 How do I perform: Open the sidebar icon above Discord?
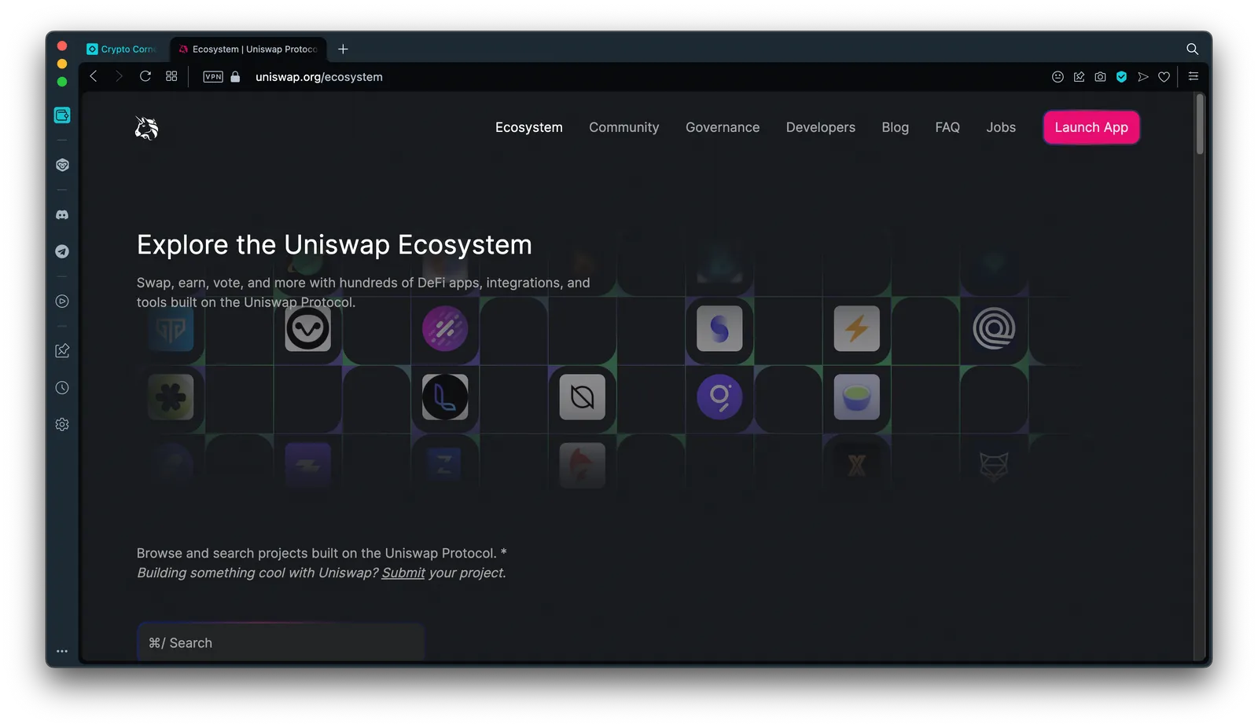click(x=62, y=165)
